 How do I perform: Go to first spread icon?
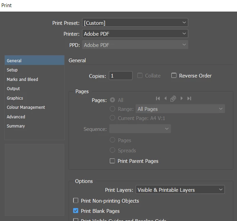158,99
